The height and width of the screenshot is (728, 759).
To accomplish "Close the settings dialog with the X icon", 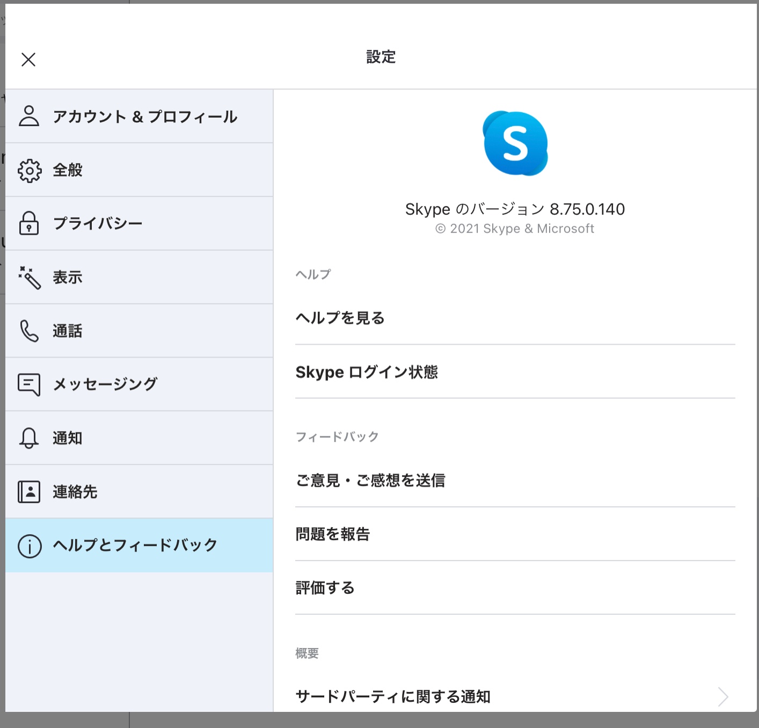I will click(28, 59).
